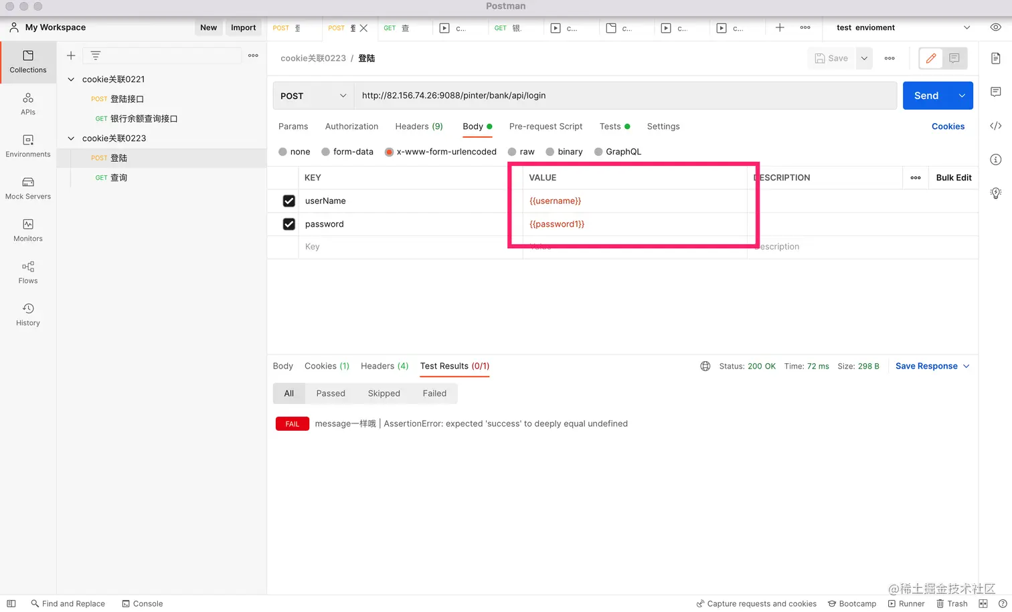Open the help icon in status bar

tap(1003, 603)
